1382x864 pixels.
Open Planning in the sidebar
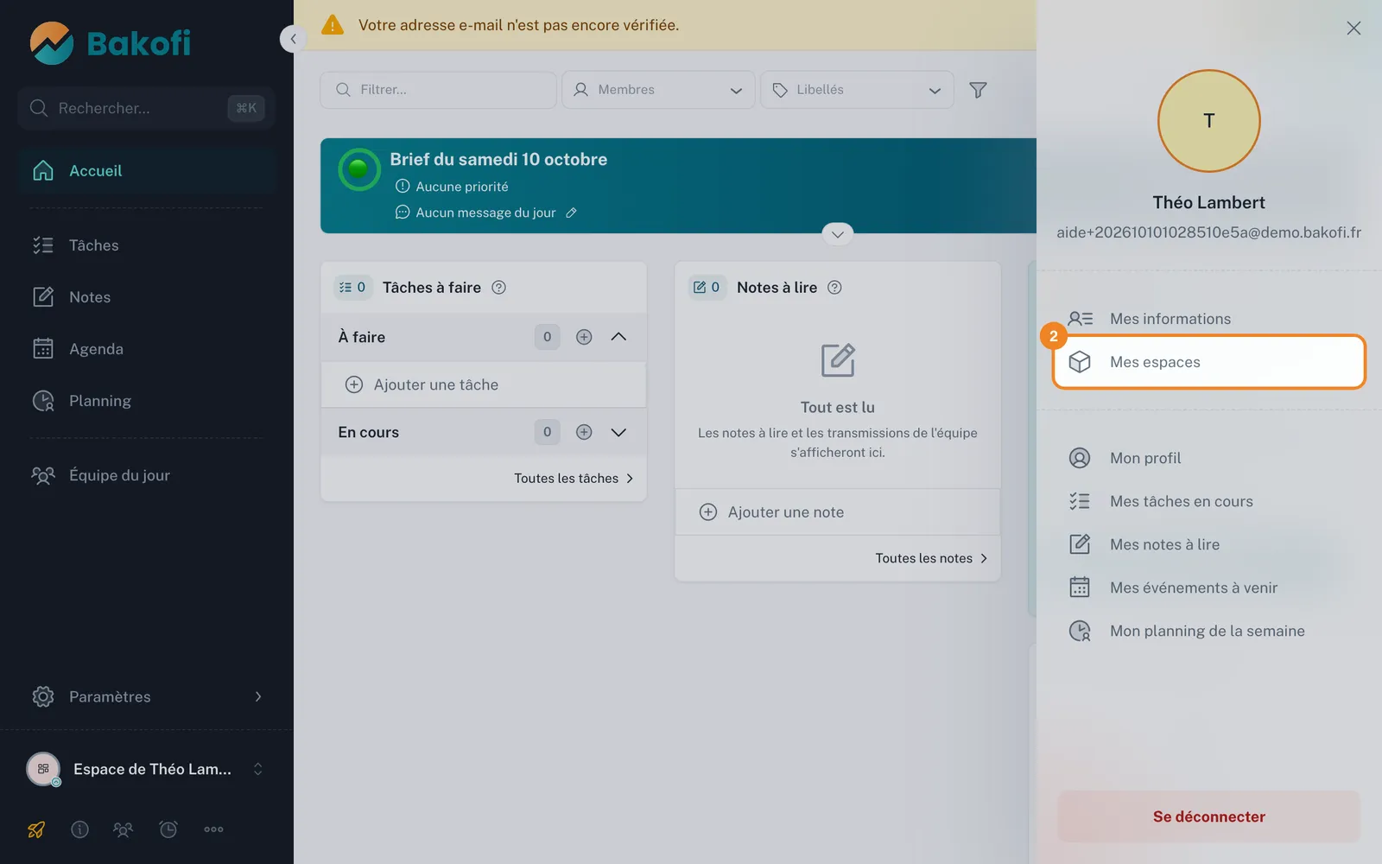(146, 401)
